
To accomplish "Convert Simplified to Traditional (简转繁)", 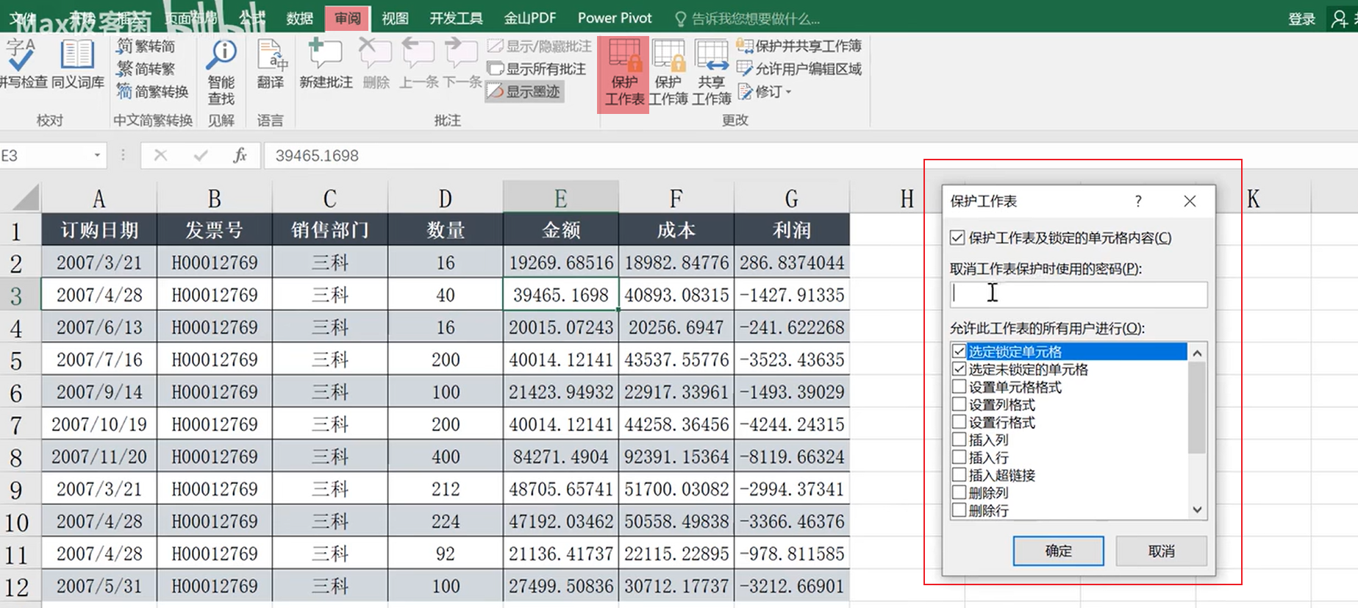I will point(146,69).
